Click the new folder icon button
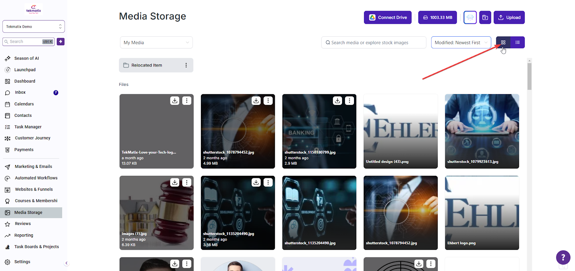The image size is (575, 271). pyautogui.click(x=485, y=17)
